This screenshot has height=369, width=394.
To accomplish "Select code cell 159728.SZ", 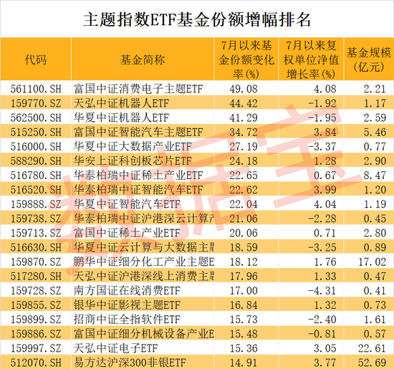I will (36, 291).
